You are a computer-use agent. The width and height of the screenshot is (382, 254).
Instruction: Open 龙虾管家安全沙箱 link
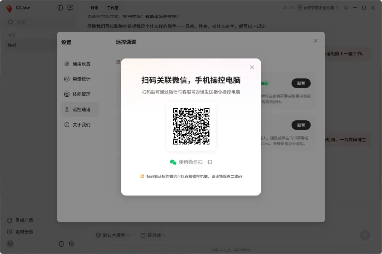click(318, 8)
